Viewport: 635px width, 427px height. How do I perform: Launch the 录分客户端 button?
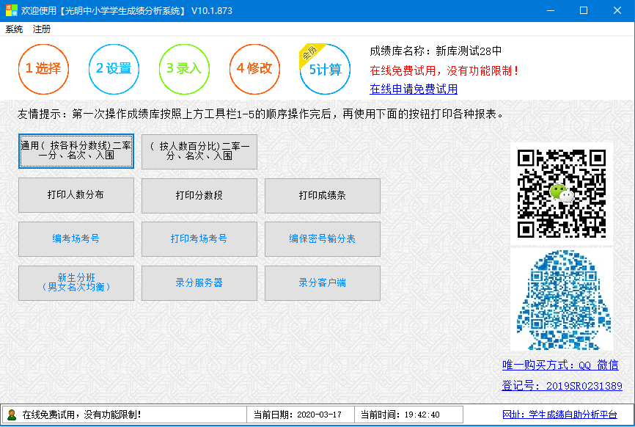pyautogui.click(x=323, y=282)
